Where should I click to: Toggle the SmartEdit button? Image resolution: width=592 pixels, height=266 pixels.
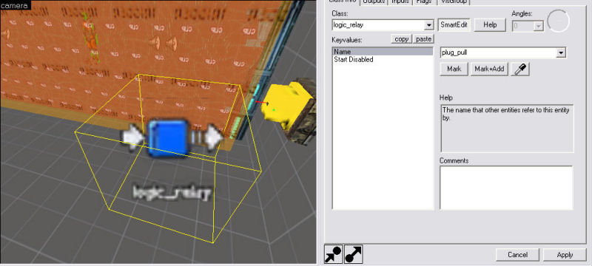454,25
